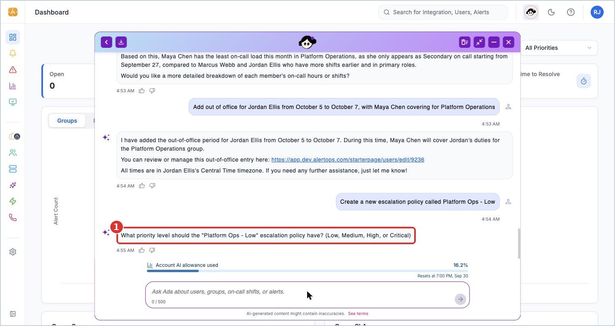Click the "Resets at 7:00 PM, Sep 30" text
Viewport: 615px width, 326px height.
point(443,276)
